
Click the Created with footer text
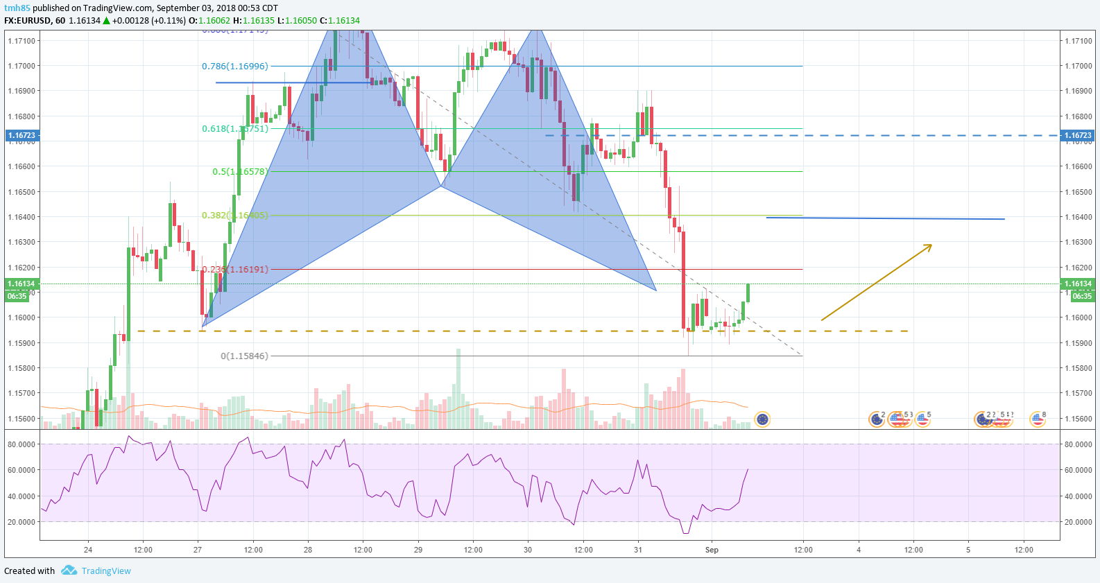click(29, 571)
